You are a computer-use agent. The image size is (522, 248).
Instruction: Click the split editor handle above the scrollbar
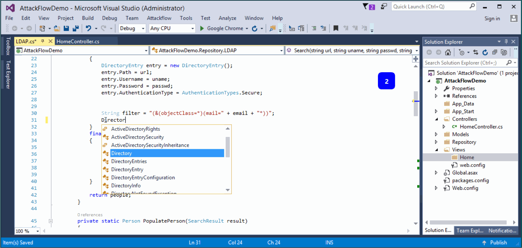pos(415,59)
